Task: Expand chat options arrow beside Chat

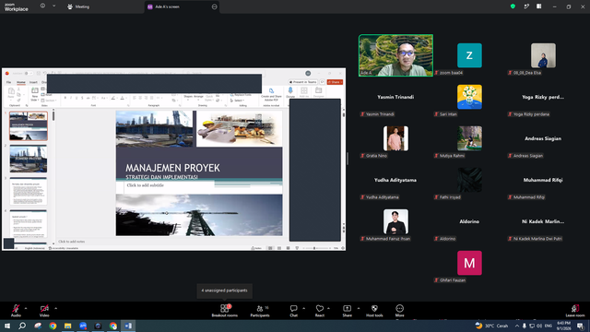Action: (303, 308)
